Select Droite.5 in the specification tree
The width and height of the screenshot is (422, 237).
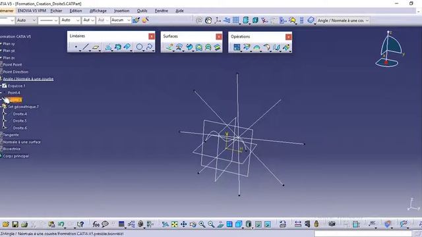(20, 121)
